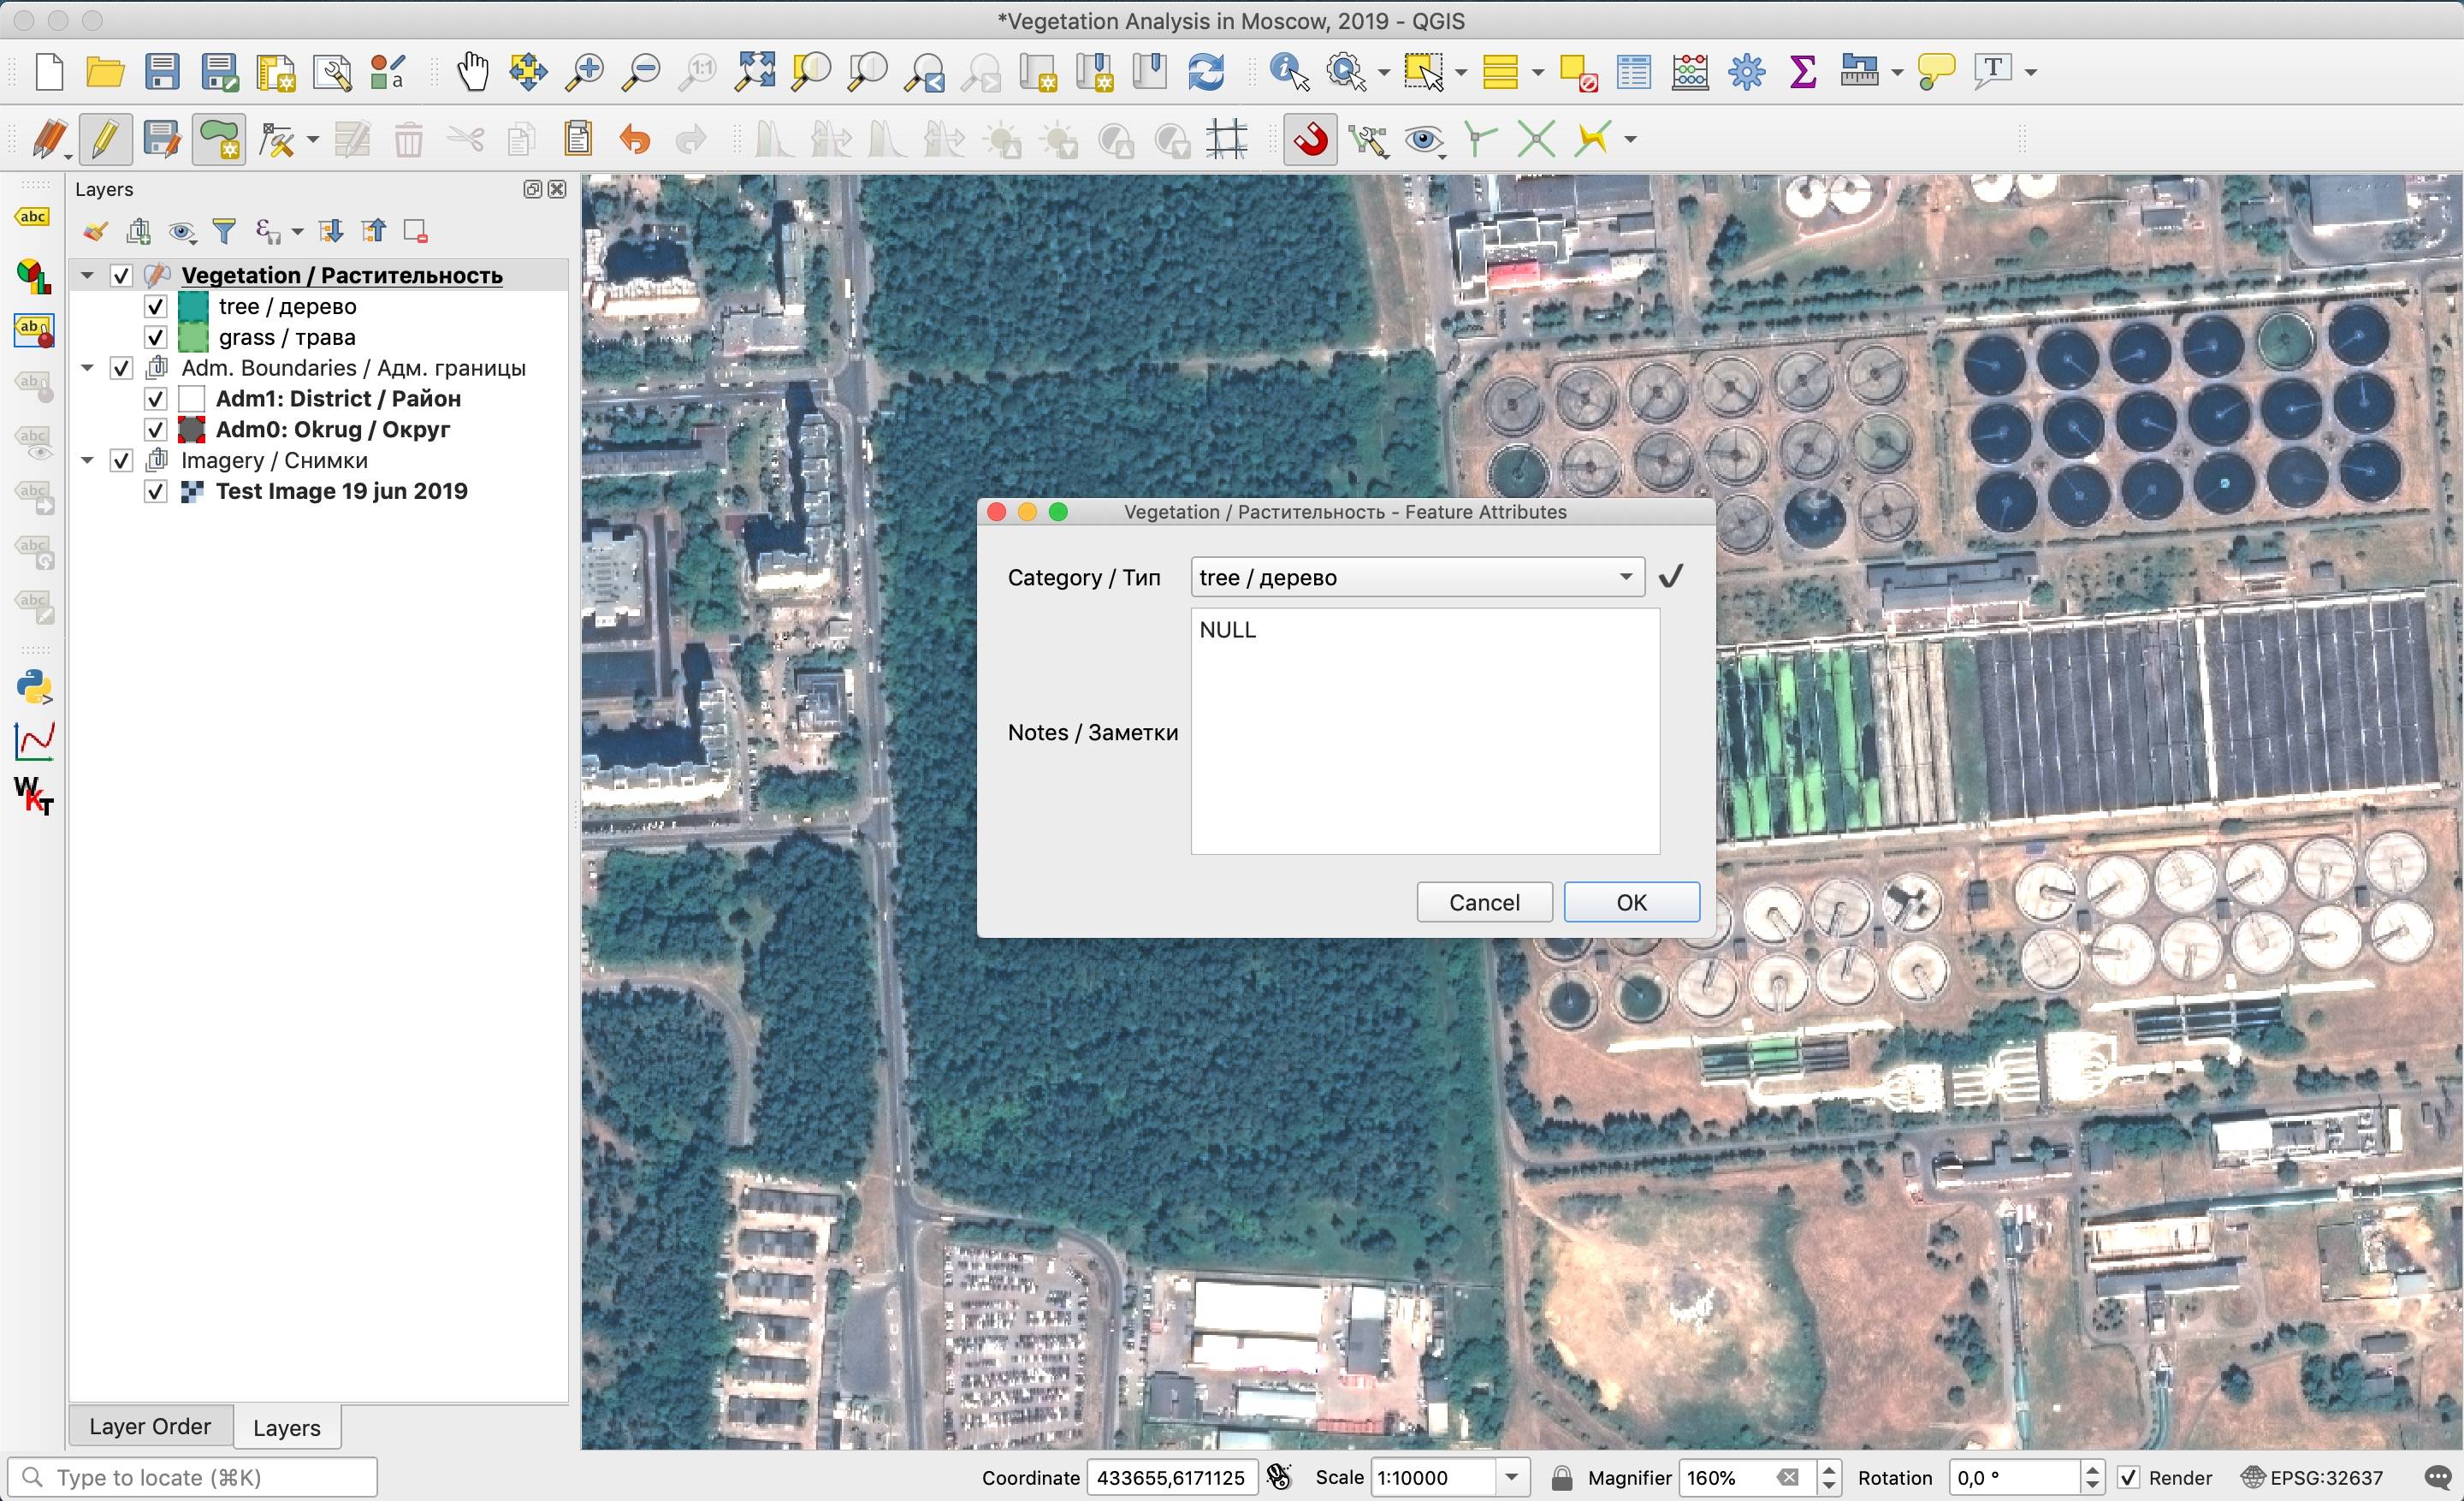This screenshot has width=2464, height=1501.
Task: Open the Python console icon
Action: (35, 688)
